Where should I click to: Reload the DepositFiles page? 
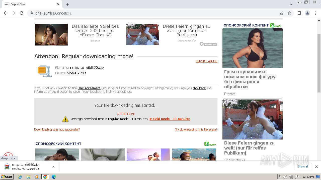coord(22,13)
